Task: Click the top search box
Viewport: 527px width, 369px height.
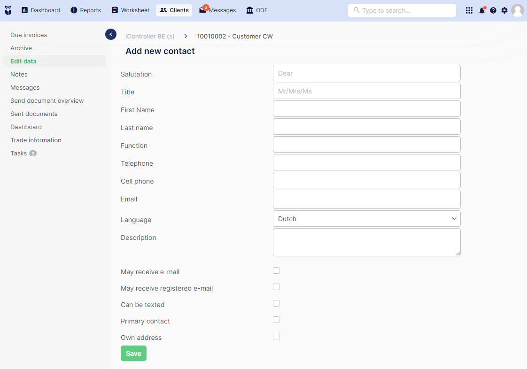Action: [402, 10]
